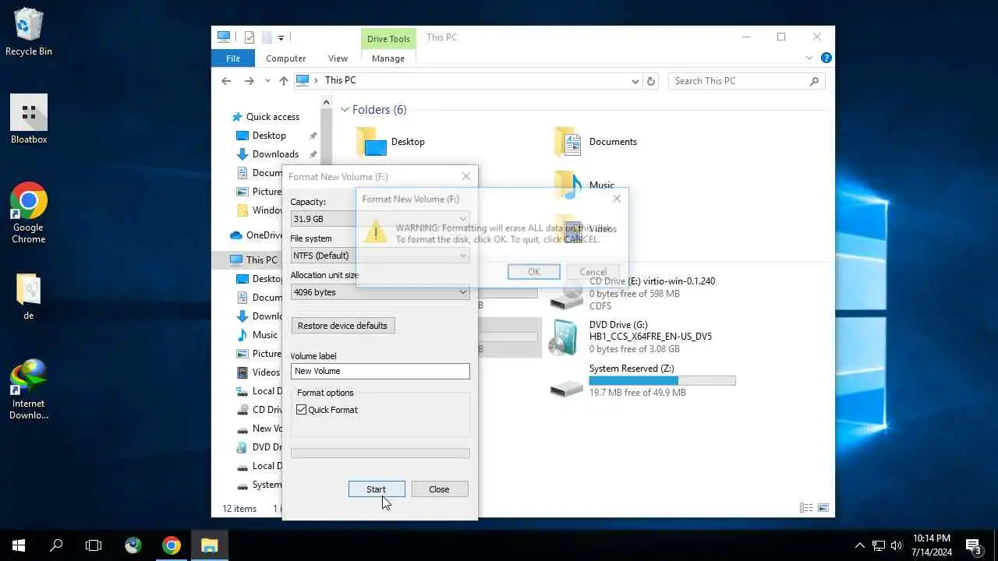Open the notification center icon
998x561 pixels.
point(973,545)
